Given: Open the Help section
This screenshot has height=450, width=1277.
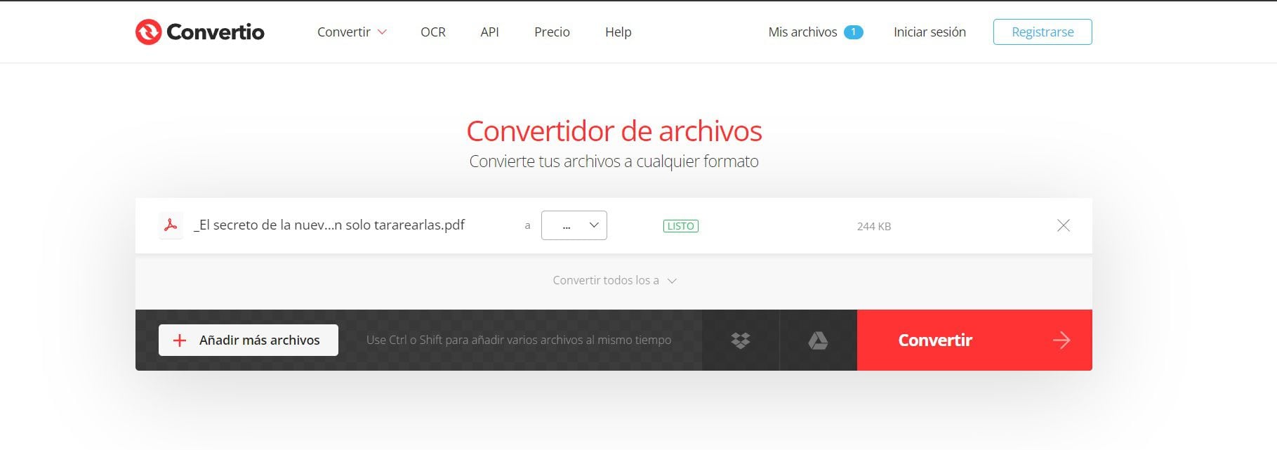Looking at the screenshot, I should click(x=618, y=32).
